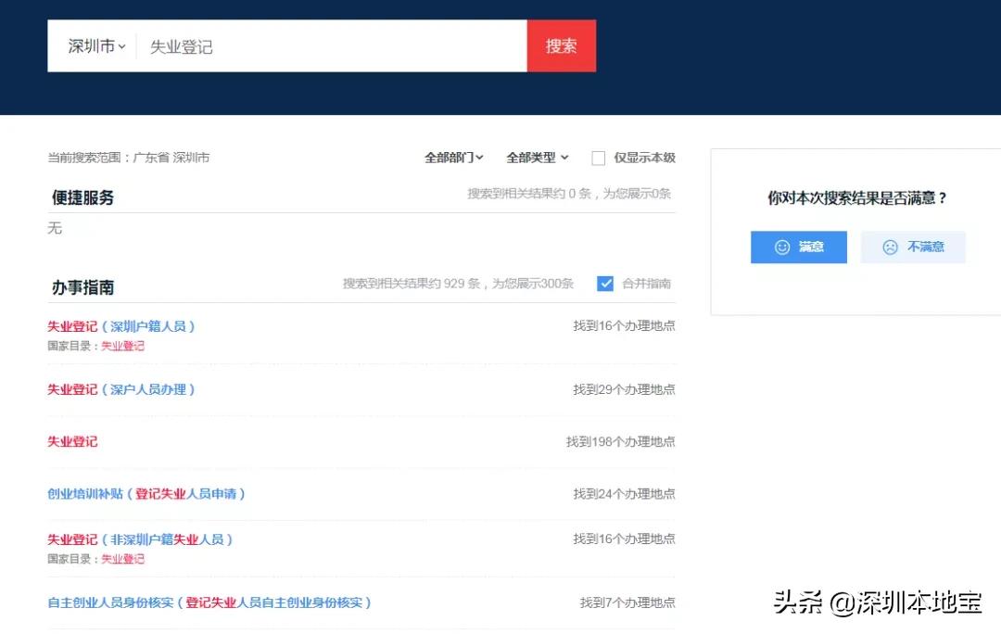Screen dimensions: 1001x634
Task: Click the standalone 失业登记 result link
Action: (72, 441)
